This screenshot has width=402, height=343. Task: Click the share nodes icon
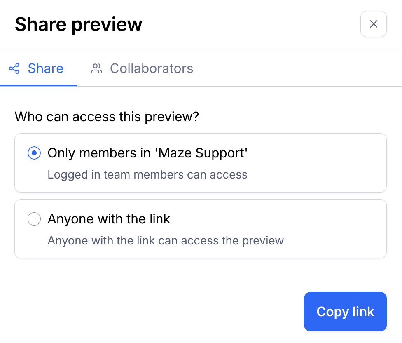point(14,68)
